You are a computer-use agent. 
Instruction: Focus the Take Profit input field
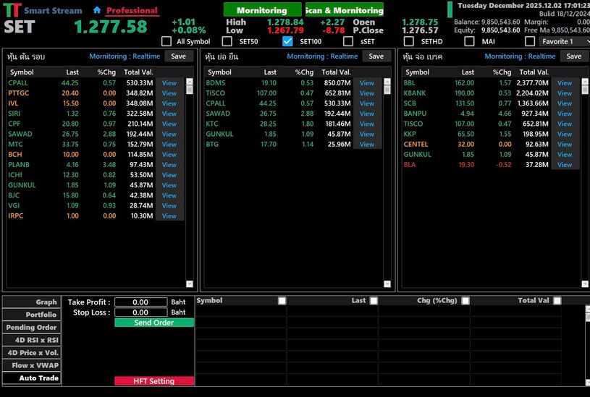pyautogui.click(x=140, y=302)
